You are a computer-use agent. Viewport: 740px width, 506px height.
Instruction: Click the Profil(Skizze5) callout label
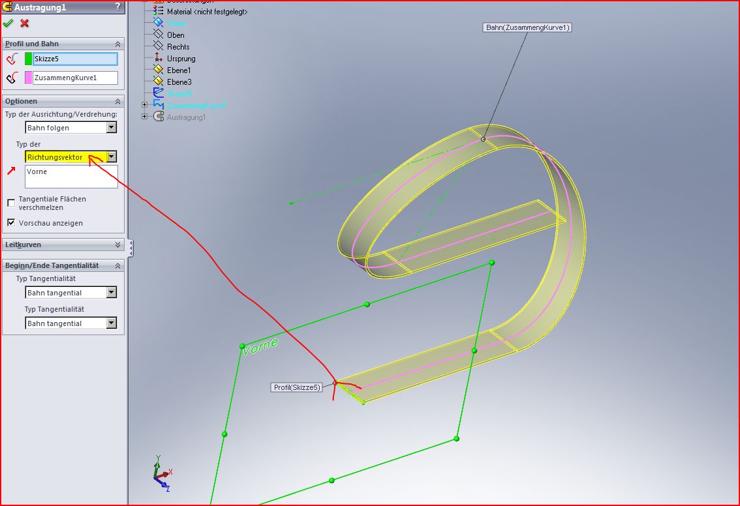coord(297,387)
